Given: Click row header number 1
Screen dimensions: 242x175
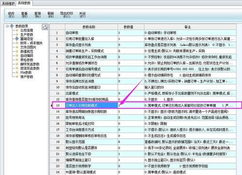Looking at the screenshot, I should coord(57,33).
